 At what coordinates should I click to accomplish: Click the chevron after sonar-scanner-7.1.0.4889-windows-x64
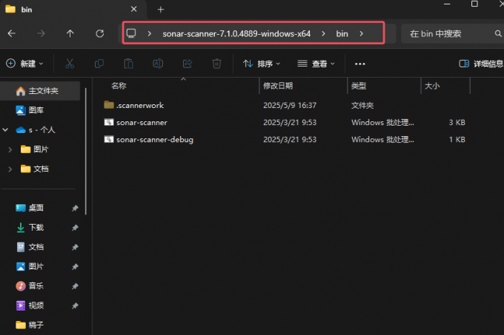[323, 33]
